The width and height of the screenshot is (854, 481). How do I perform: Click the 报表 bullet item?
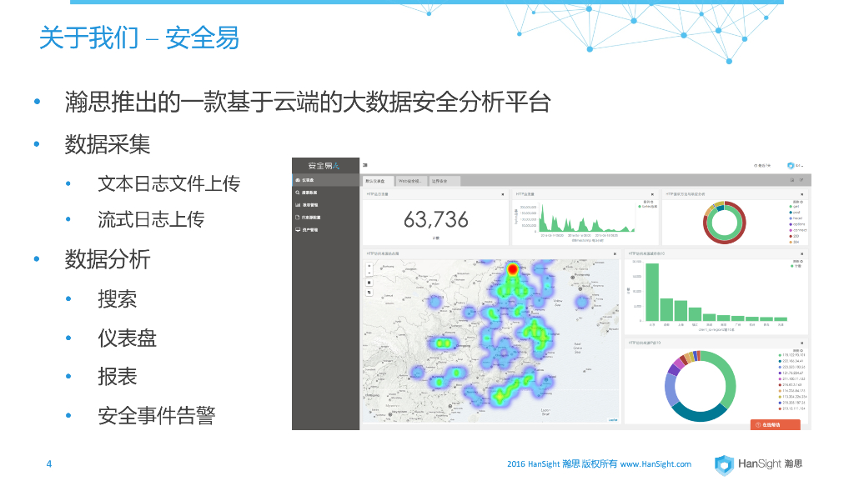pos(117,377)
